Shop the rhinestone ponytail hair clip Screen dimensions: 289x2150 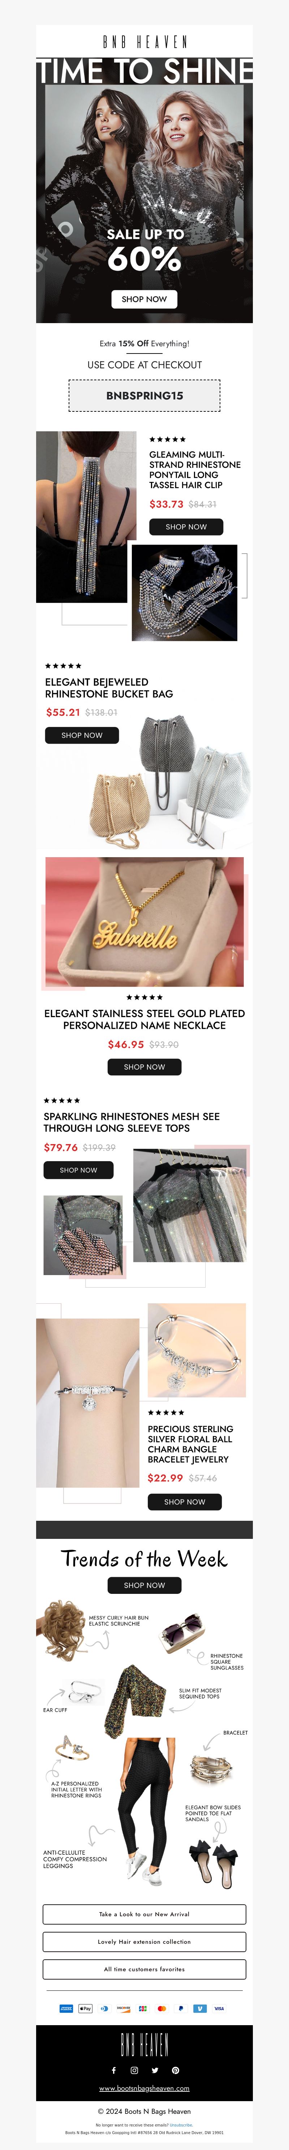(x=186, y=527)
